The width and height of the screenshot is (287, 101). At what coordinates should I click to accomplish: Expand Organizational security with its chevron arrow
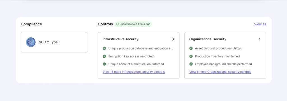pos(260,39)
